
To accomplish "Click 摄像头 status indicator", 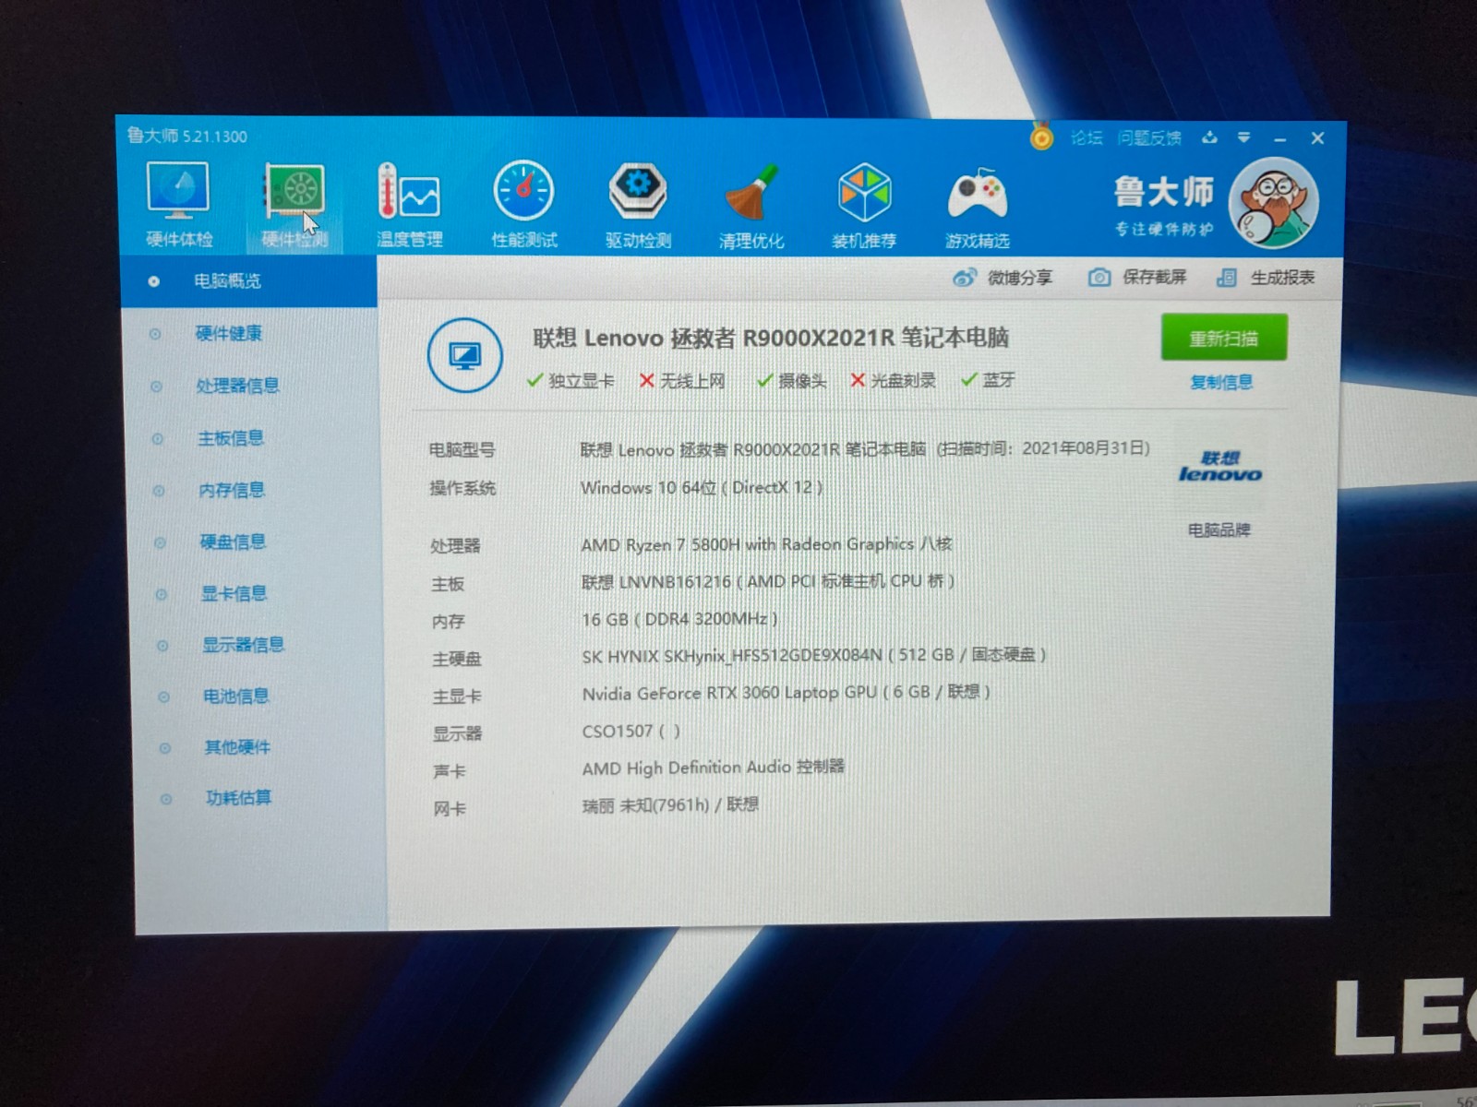I will 791,380.
